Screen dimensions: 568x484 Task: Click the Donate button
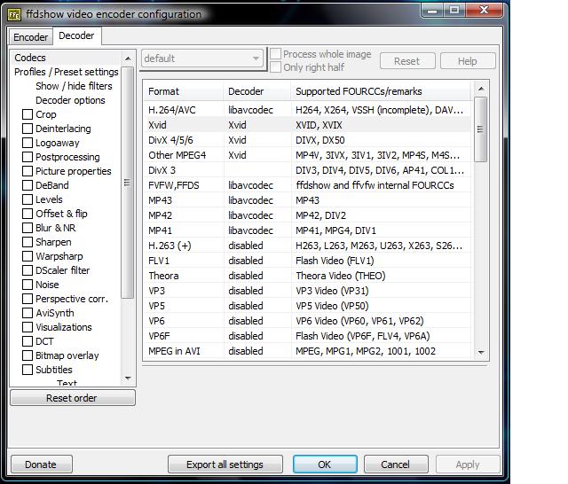pyautogui.click(x=42, y=464)
